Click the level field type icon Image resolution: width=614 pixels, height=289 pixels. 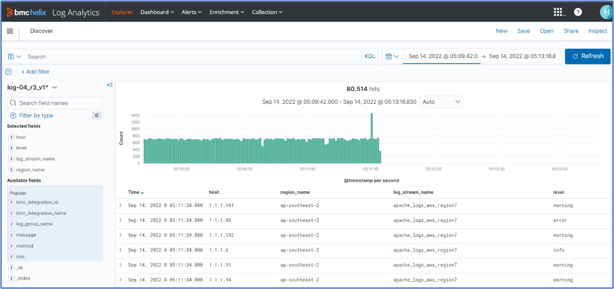tap(12, 148)
